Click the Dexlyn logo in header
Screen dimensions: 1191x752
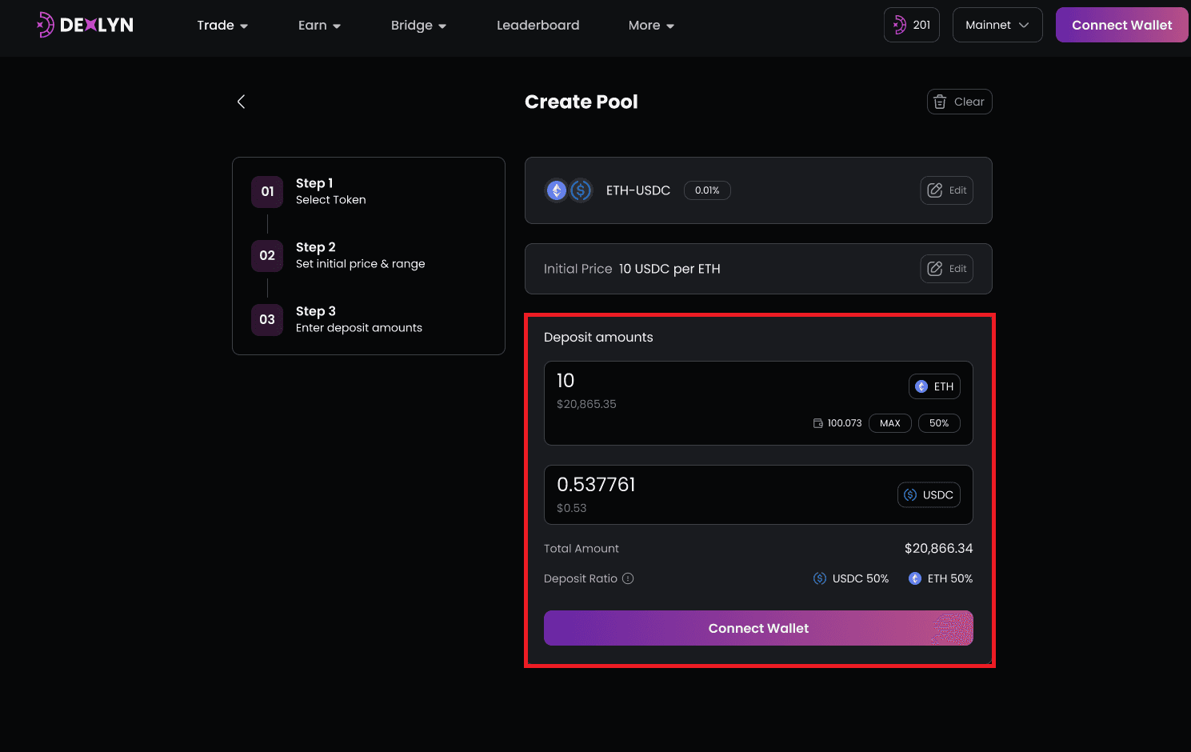click(x=86, y=25)
